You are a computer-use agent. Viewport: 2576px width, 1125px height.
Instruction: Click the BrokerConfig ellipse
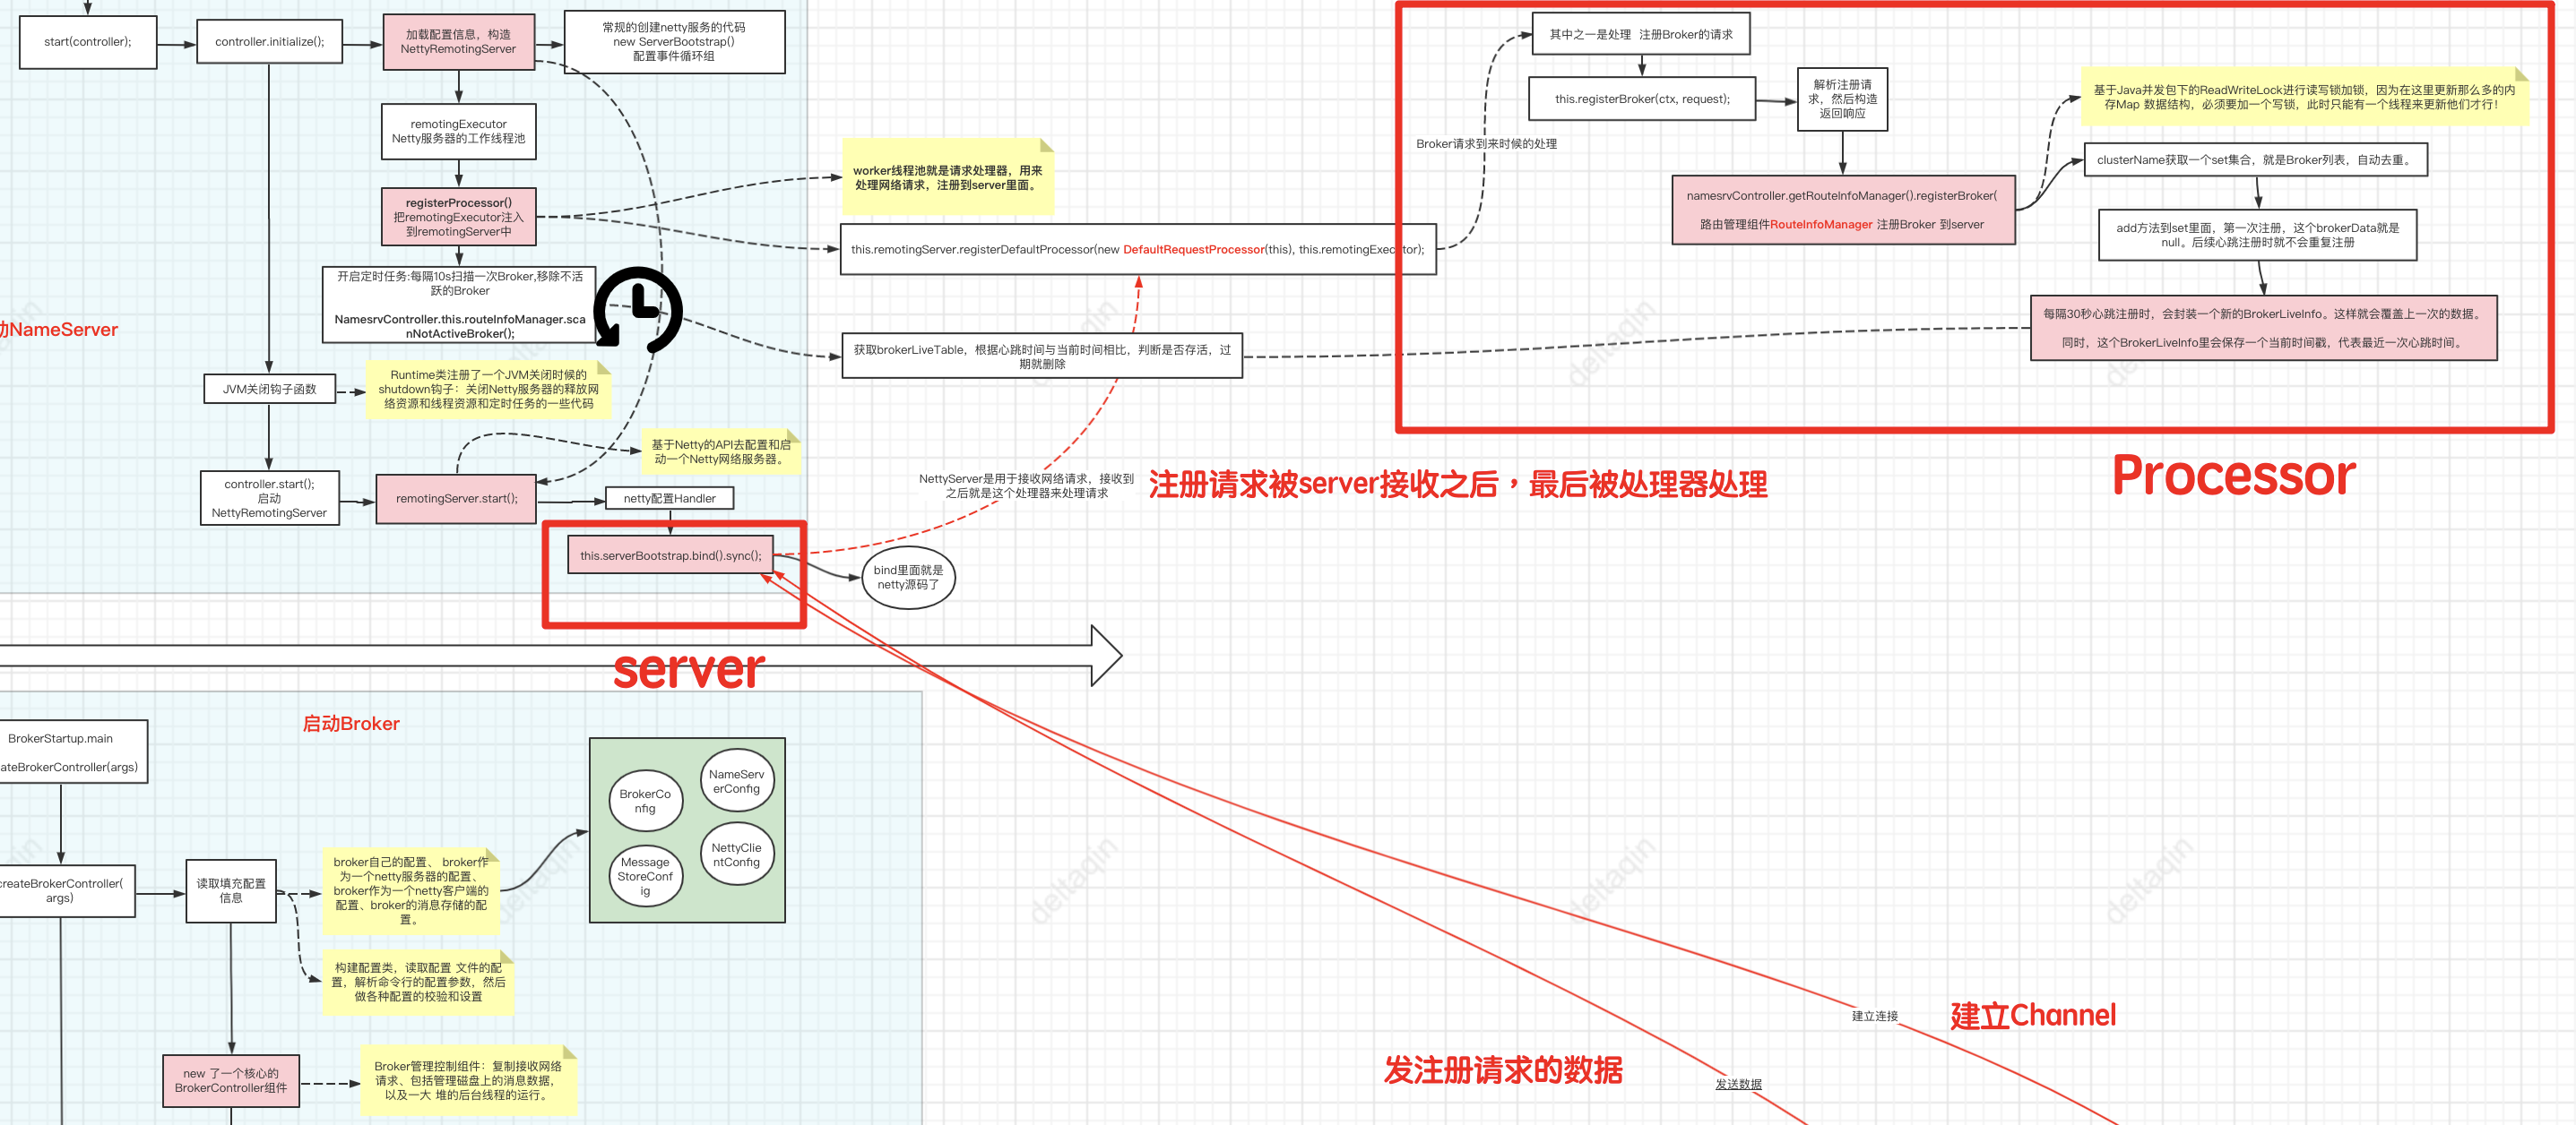click(x=645, y=802)
